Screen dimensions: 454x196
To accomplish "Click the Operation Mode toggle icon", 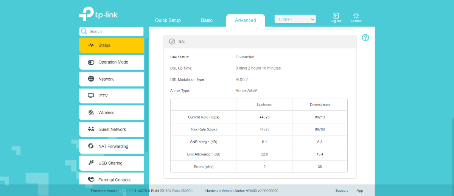I will pyautogui.click(x=91, y=62).
